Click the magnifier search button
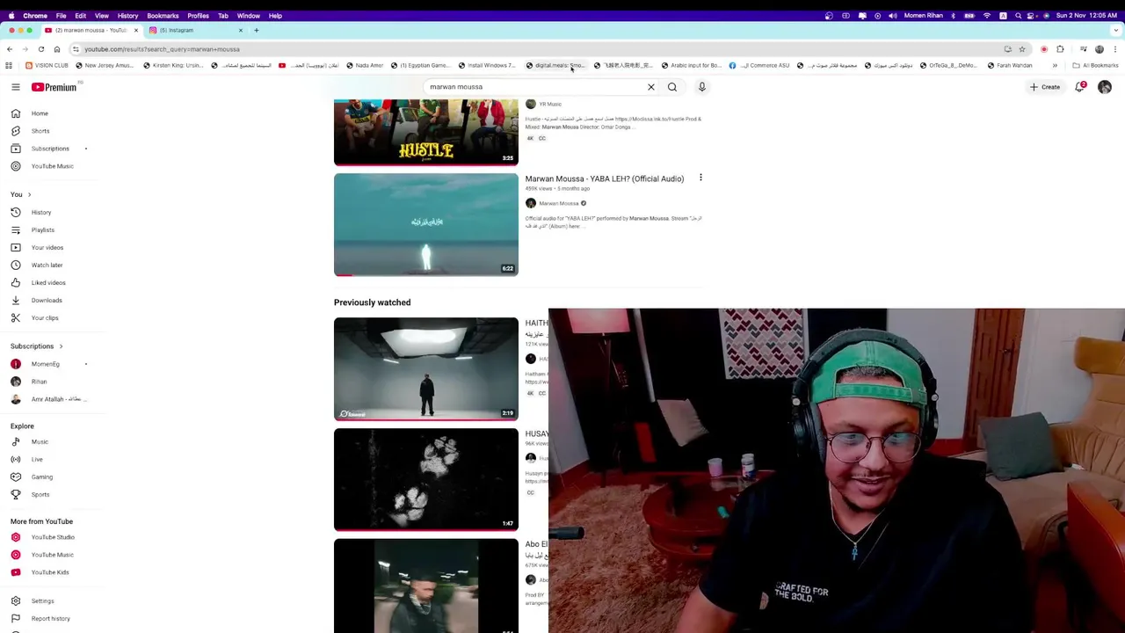The width and height of the screenshot is (1125, 633). tap(672, 87)
